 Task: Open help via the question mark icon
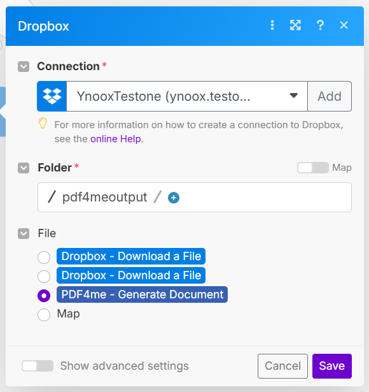click(x=320, y=25)
